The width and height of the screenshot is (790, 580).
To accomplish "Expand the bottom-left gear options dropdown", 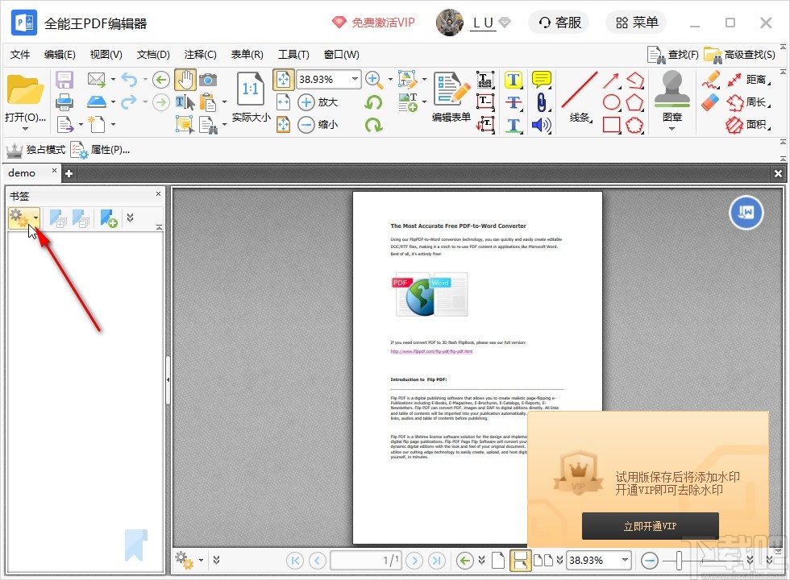I will click(x=201, y=560).
